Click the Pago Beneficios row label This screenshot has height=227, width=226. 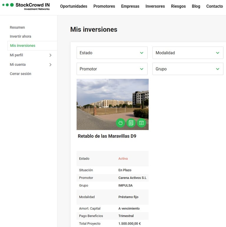pyautogui.click(x=91, y=216)
